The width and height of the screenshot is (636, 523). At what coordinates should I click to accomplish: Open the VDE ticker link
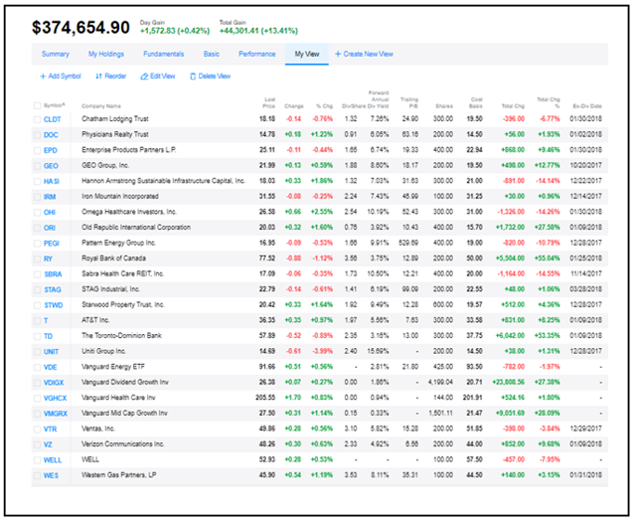coord(51,367)
